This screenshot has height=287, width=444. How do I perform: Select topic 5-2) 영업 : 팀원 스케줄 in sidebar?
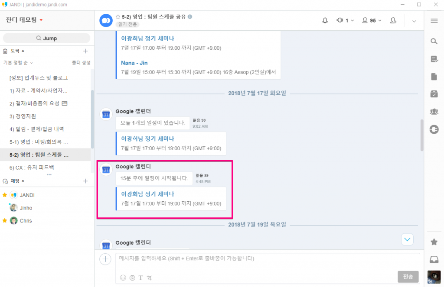(x=45, y=155)
